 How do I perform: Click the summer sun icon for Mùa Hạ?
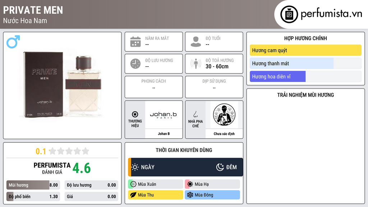pos(190,184)
